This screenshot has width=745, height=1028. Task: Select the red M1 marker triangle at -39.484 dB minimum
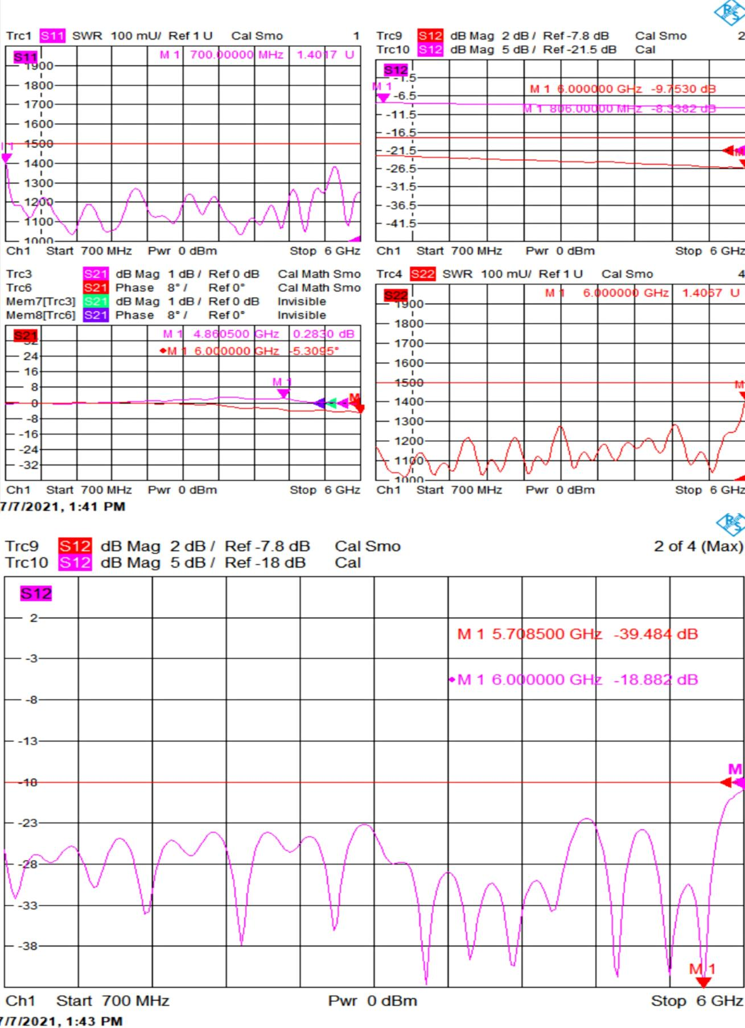point(703,983)
